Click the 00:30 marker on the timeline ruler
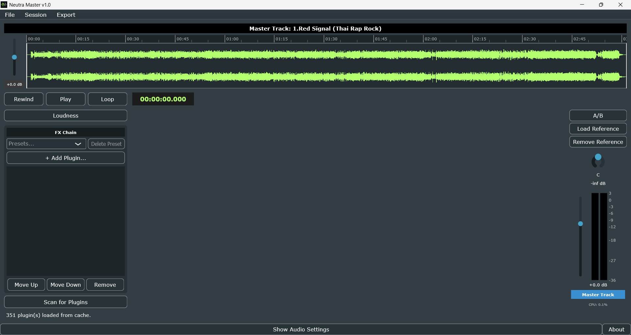Screen dimensions: 631x335 (133, 39)
